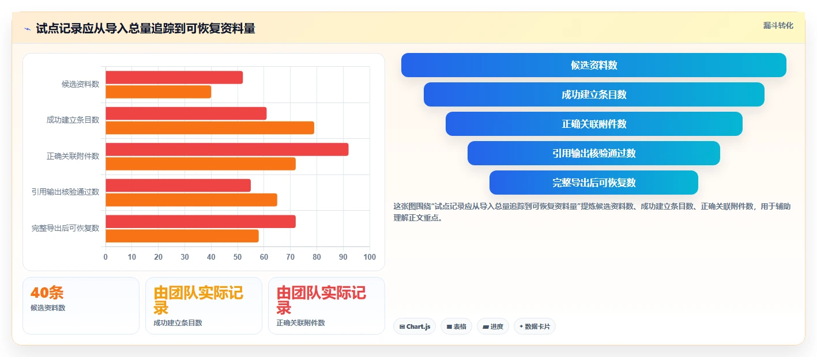Click the 引用输出核验通过数 chart axis label
Viewport: 817px width, 357px height.
pyautogui.click(x=65, y=192)
